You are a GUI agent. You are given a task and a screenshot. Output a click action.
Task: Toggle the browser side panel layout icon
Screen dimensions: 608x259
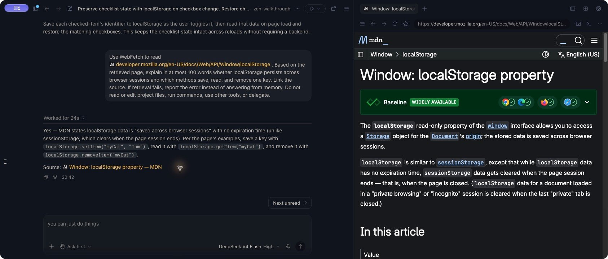[573, 9]
